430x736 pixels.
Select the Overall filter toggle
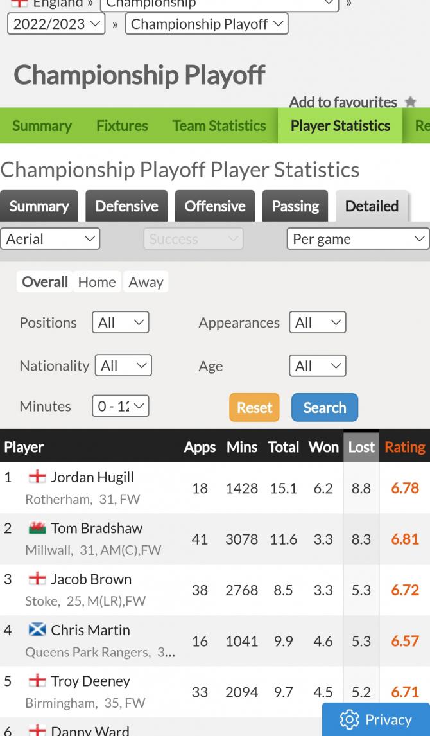tap(44, 282)
